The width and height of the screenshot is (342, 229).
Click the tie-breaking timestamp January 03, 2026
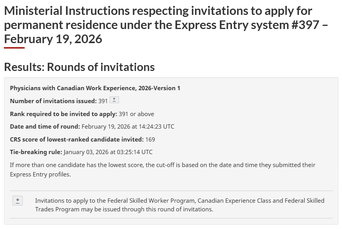(108, 152)
